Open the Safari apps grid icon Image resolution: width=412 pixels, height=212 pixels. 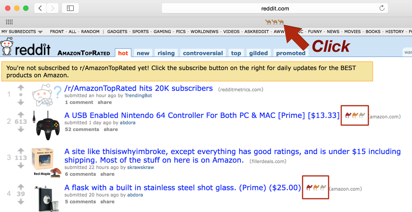pyautogui.click(x=9, y=22)
